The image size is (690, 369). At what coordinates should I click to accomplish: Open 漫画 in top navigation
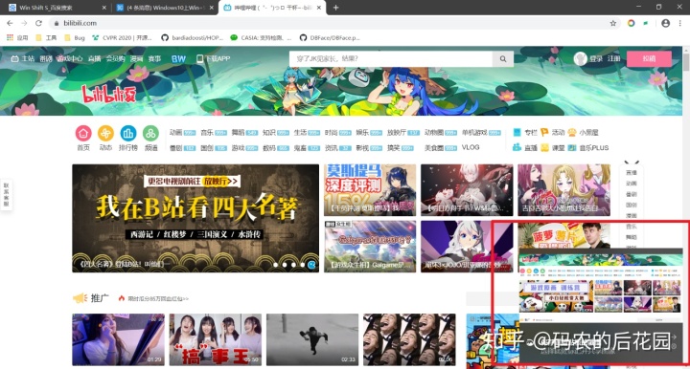pyautogui.click(x=136, y=59)
